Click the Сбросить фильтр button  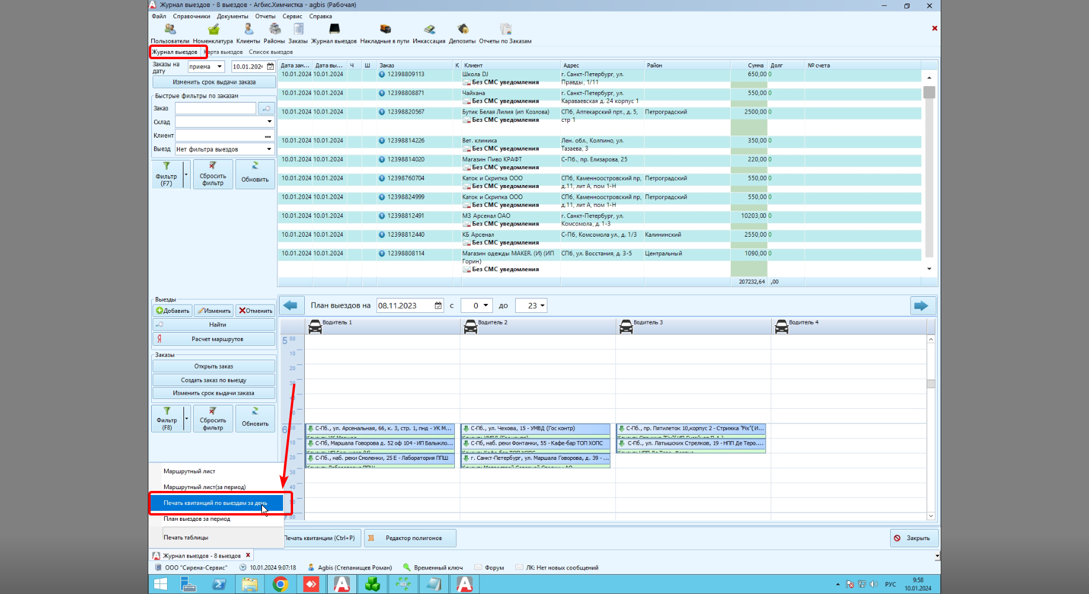click(x=213, y=173)
